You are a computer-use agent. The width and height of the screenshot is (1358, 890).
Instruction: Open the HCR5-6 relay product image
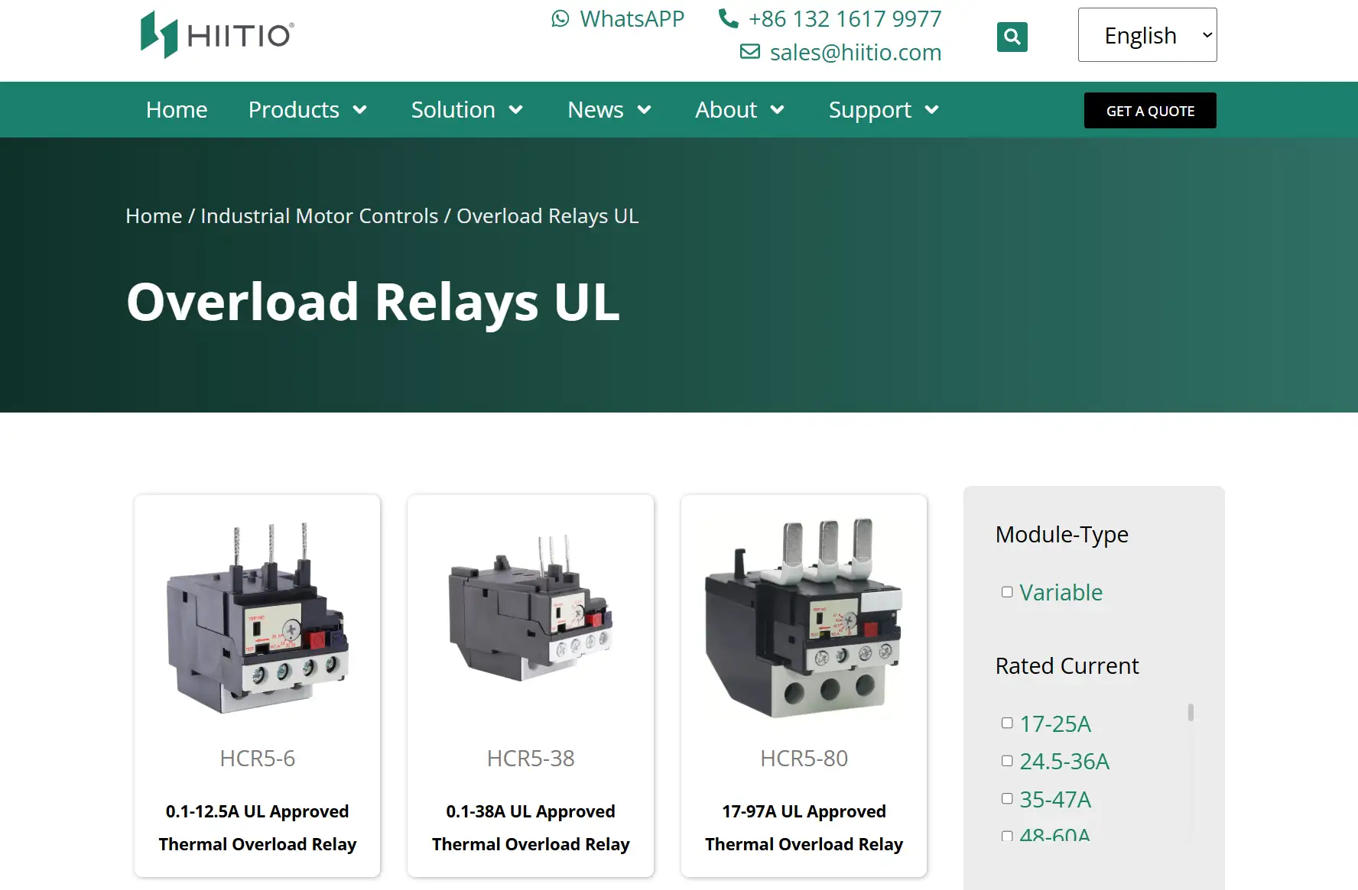[x=257, y=619]
